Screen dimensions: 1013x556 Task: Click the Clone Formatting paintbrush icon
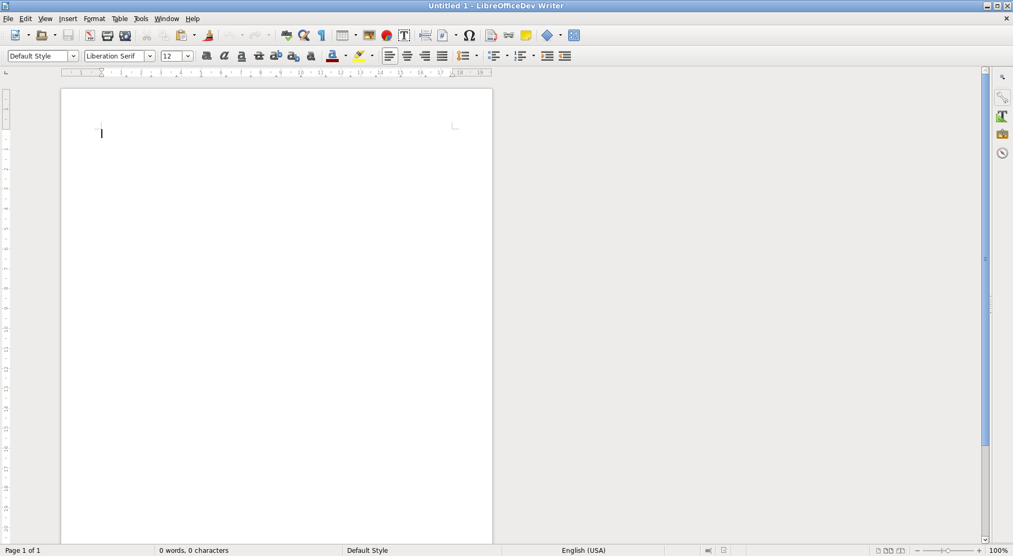click(208, 36)
